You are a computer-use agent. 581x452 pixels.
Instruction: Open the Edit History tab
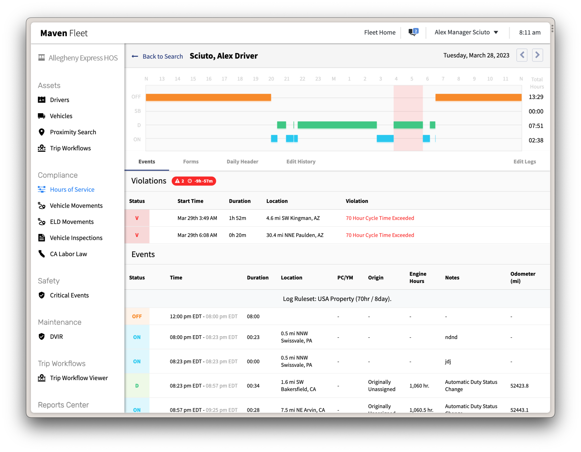[x=301, y=161]
